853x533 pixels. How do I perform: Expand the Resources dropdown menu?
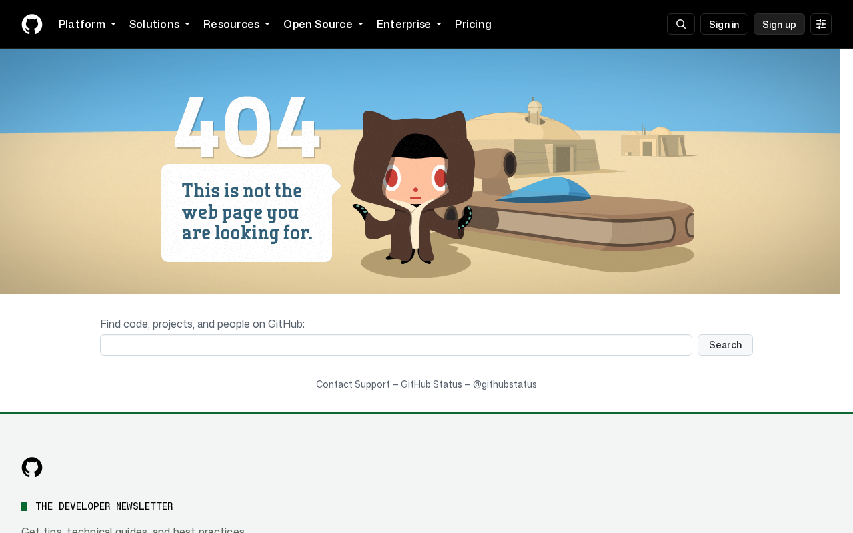[x=237, y=24]
